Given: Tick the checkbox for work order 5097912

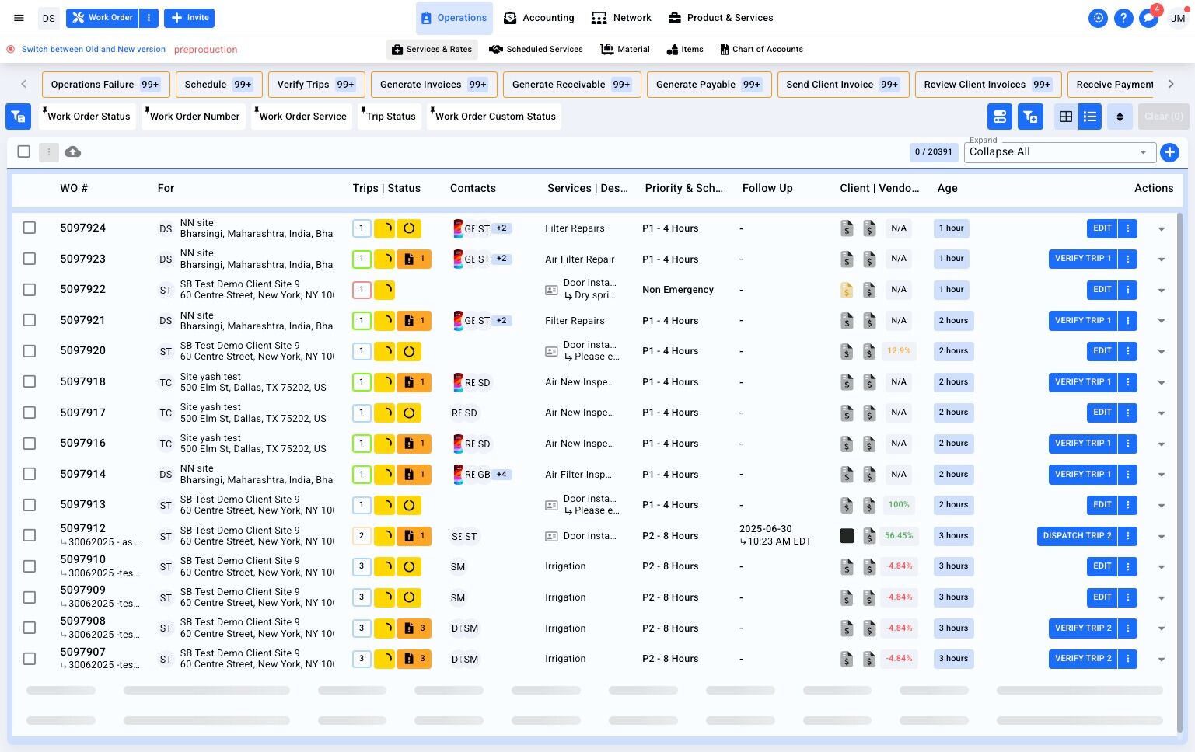Looking at the screenshot, I should pyautogui.click(x=30, y=535).
